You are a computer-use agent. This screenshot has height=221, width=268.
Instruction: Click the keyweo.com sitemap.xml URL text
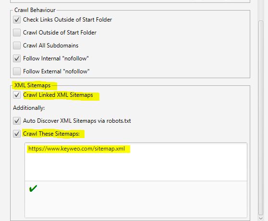click(x=76, y=149)
